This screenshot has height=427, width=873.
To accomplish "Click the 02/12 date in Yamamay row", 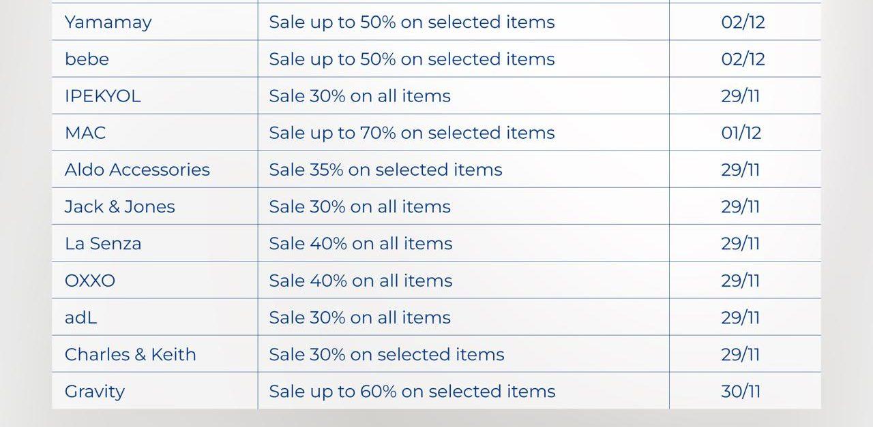I will click(x=743, y=22).
